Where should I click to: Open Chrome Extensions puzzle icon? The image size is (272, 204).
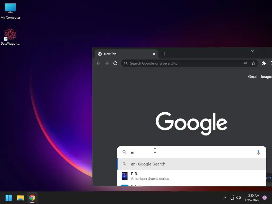pos(264,63)
